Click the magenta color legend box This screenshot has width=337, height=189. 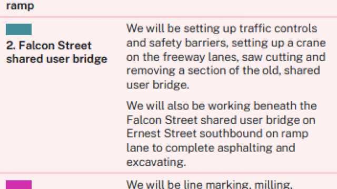(19, 184)
